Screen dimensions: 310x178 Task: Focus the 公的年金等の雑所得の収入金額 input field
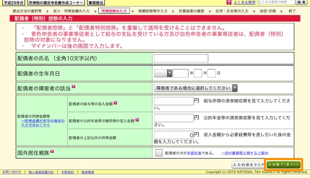[174, 118]
